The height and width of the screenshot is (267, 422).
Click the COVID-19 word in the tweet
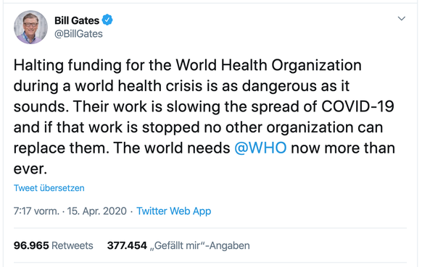pyautogui.click(x=357, y=106)
